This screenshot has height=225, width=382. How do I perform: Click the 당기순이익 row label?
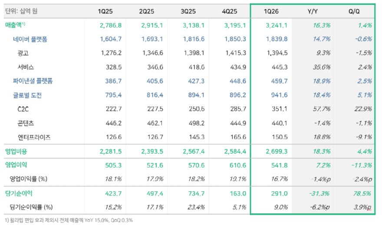pyautogui.click(x=19, y=193)
